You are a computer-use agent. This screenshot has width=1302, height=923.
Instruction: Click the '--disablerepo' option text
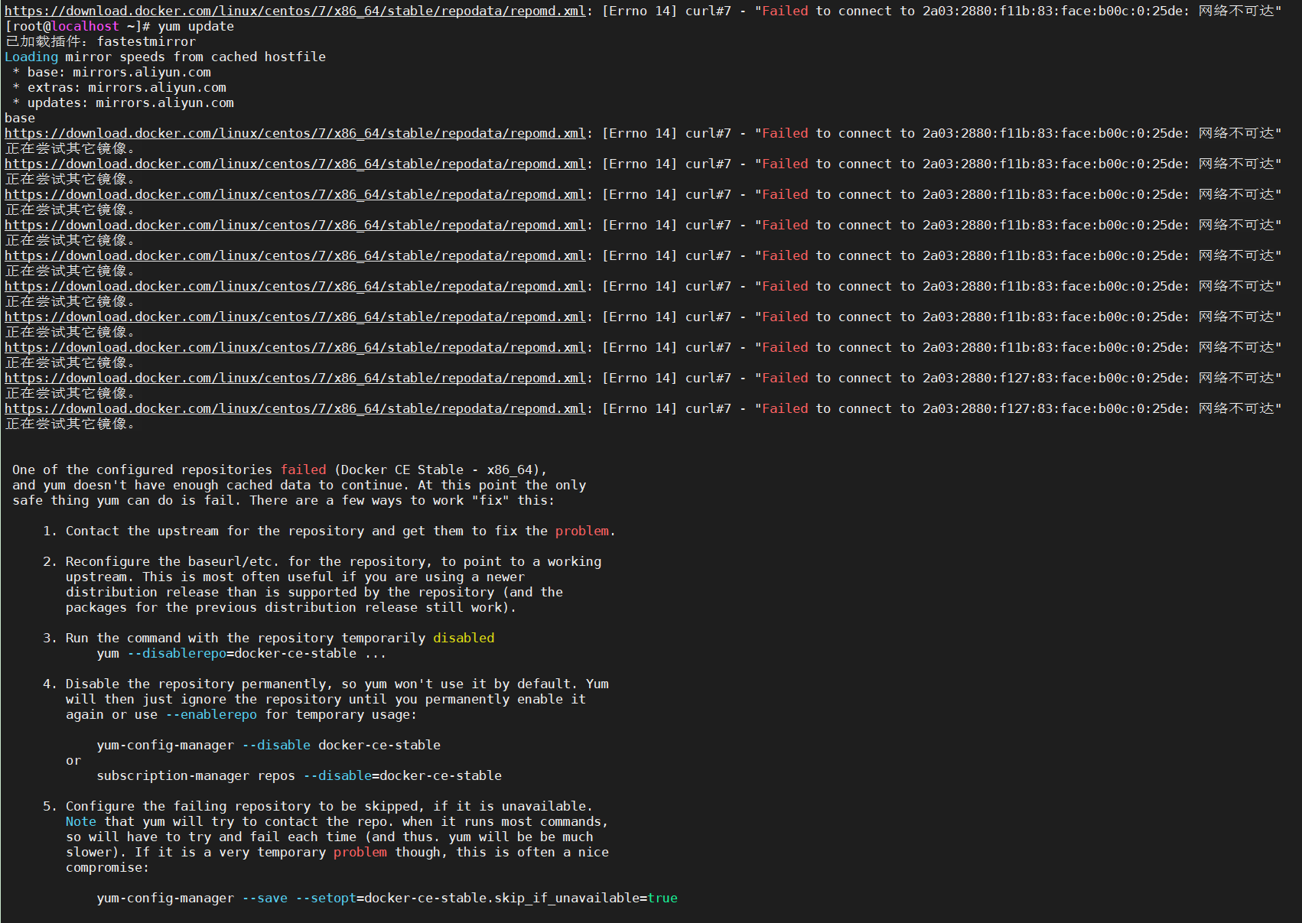coord(177,653)
